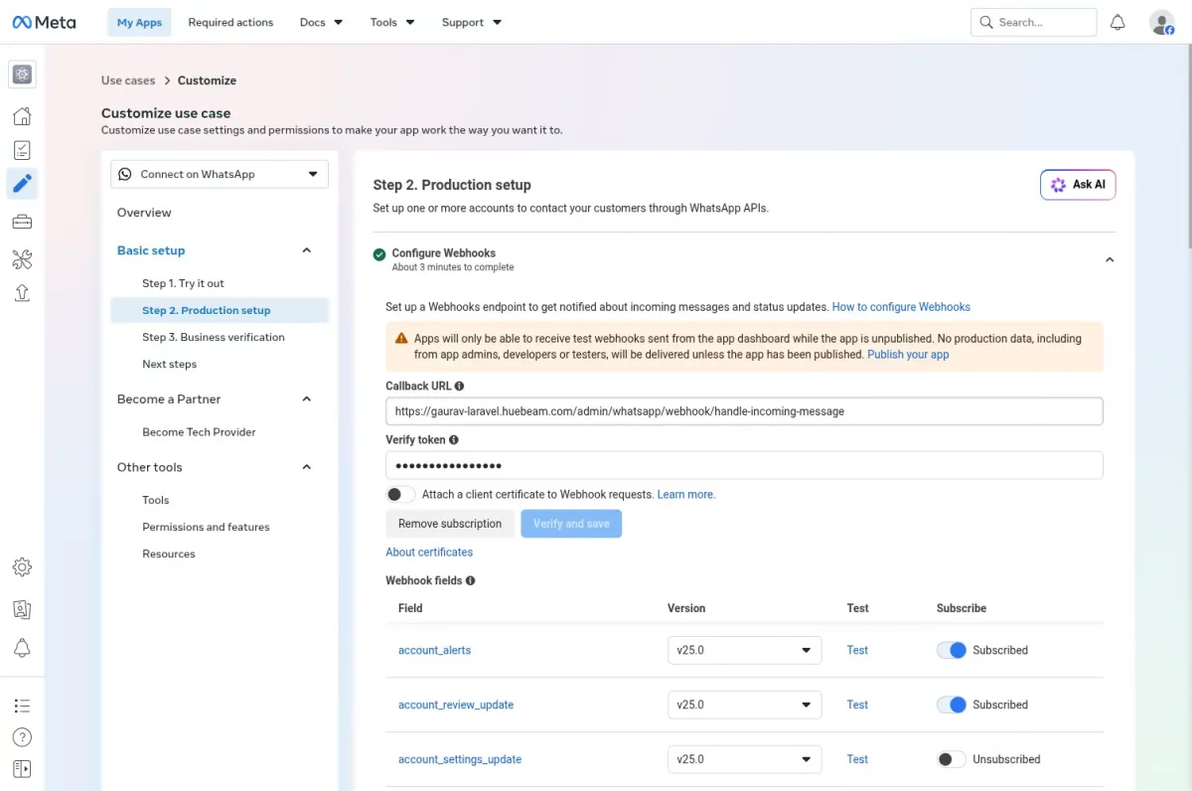This screenshot has width=1192, height=791.
Task: Click the notifications bell in top bar
Action: point(1117,22)
